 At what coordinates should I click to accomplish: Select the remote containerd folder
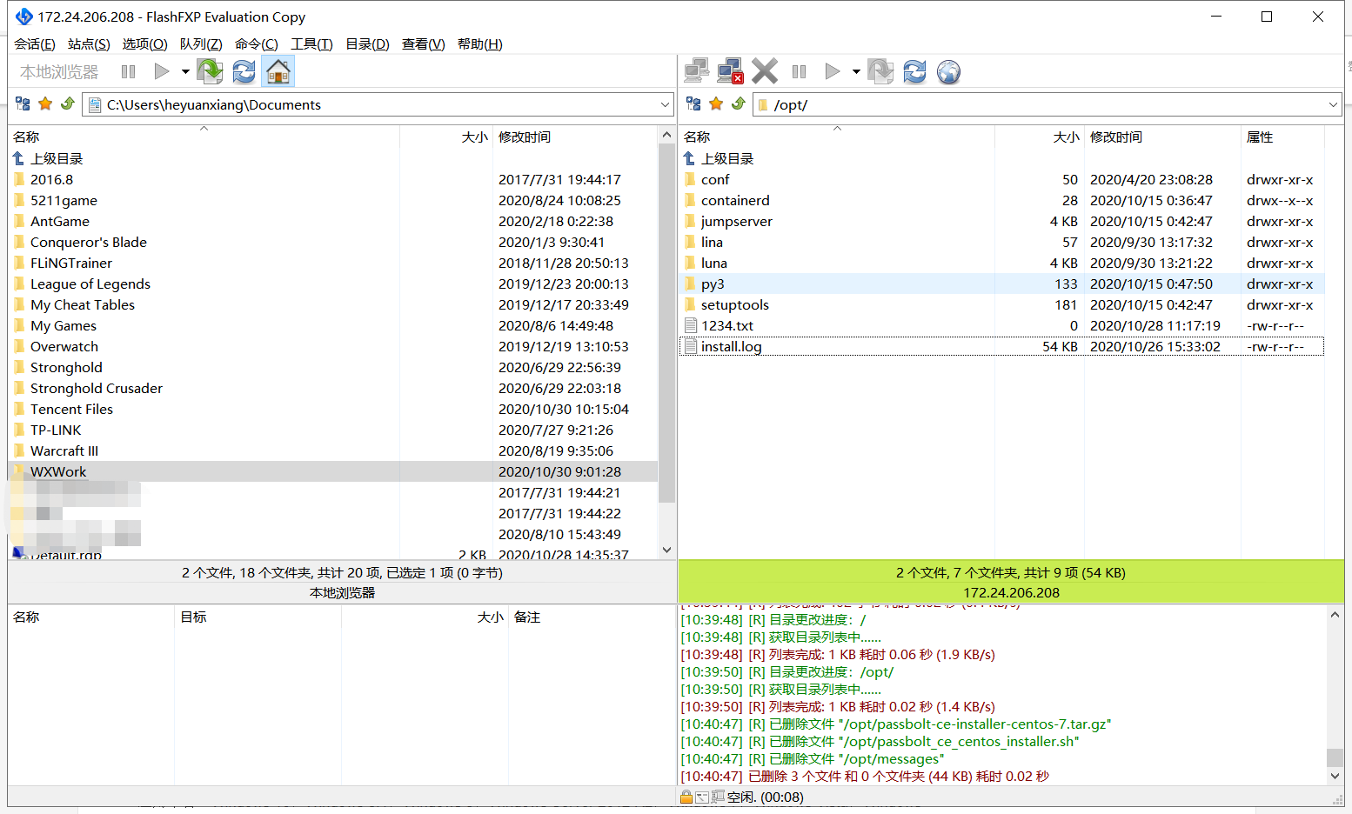[x=1001, y=200]
